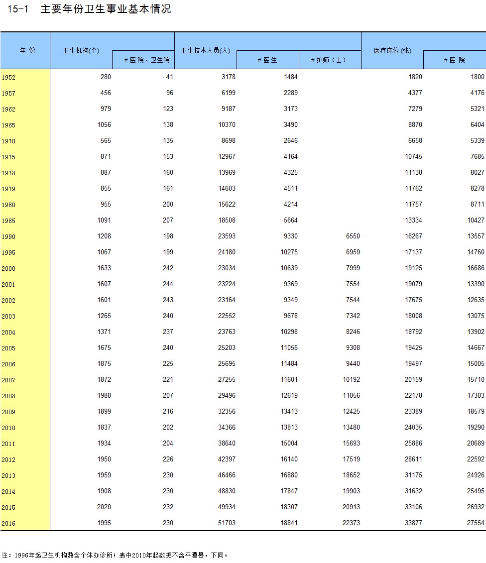Select the 卫生技术人员(人) column header
The image size is (486, 563).
[206, 51]
